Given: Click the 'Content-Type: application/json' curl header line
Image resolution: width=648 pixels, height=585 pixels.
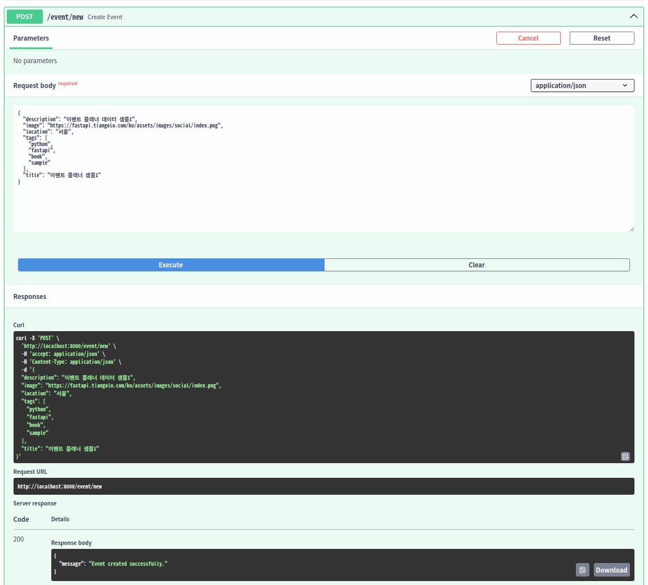Looking at the screenshot, I should pyautogui.click(x=72, y=362).
